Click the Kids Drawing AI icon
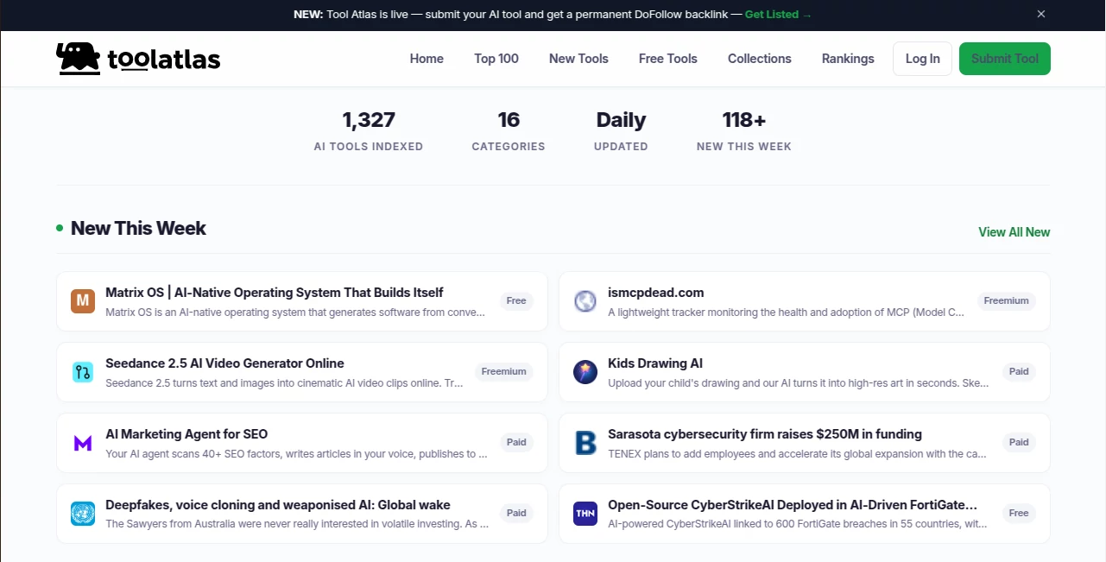 [x=585, y=372]
